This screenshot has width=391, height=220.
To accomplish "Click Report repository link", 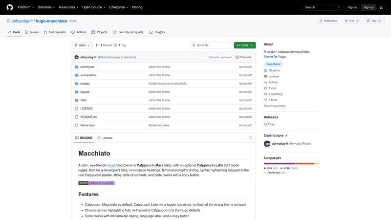I will pyautogui.click(x=275, y=106).
